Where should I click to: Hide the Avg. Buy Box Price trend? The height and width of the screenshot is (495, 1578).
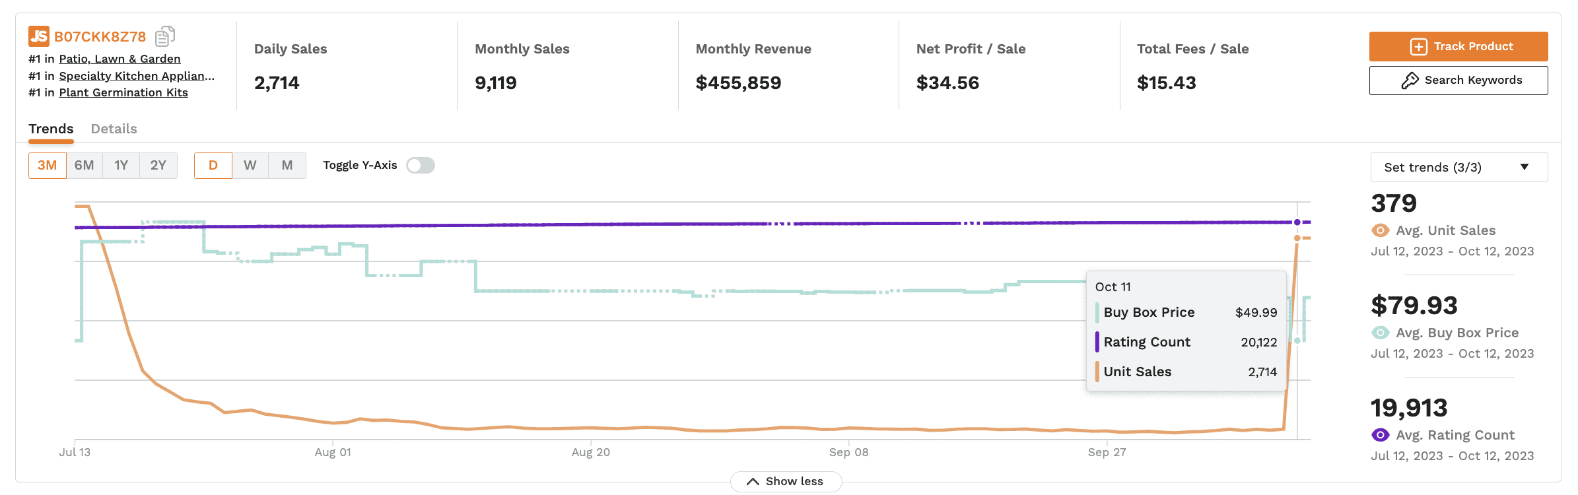1380,333
